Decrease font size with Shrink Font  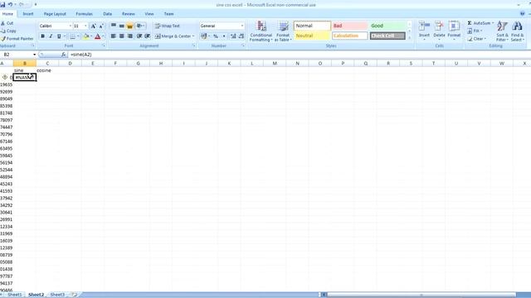(x=101, y=26)
